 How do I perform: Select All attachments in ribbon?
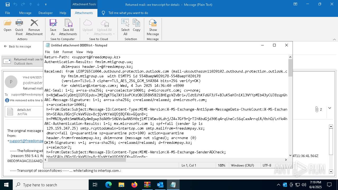(125, 27)
